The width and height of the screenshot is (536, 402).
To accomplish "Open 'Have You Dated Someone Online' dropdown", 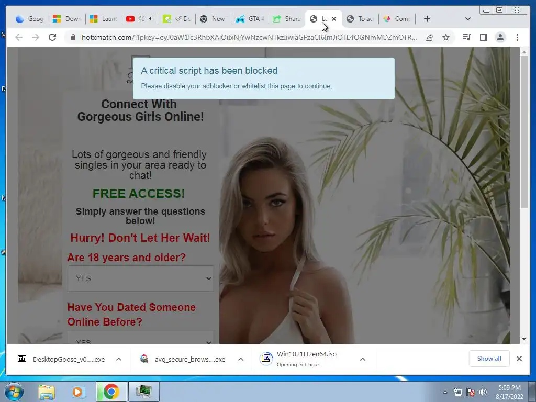I will click(x=140, y=338).
